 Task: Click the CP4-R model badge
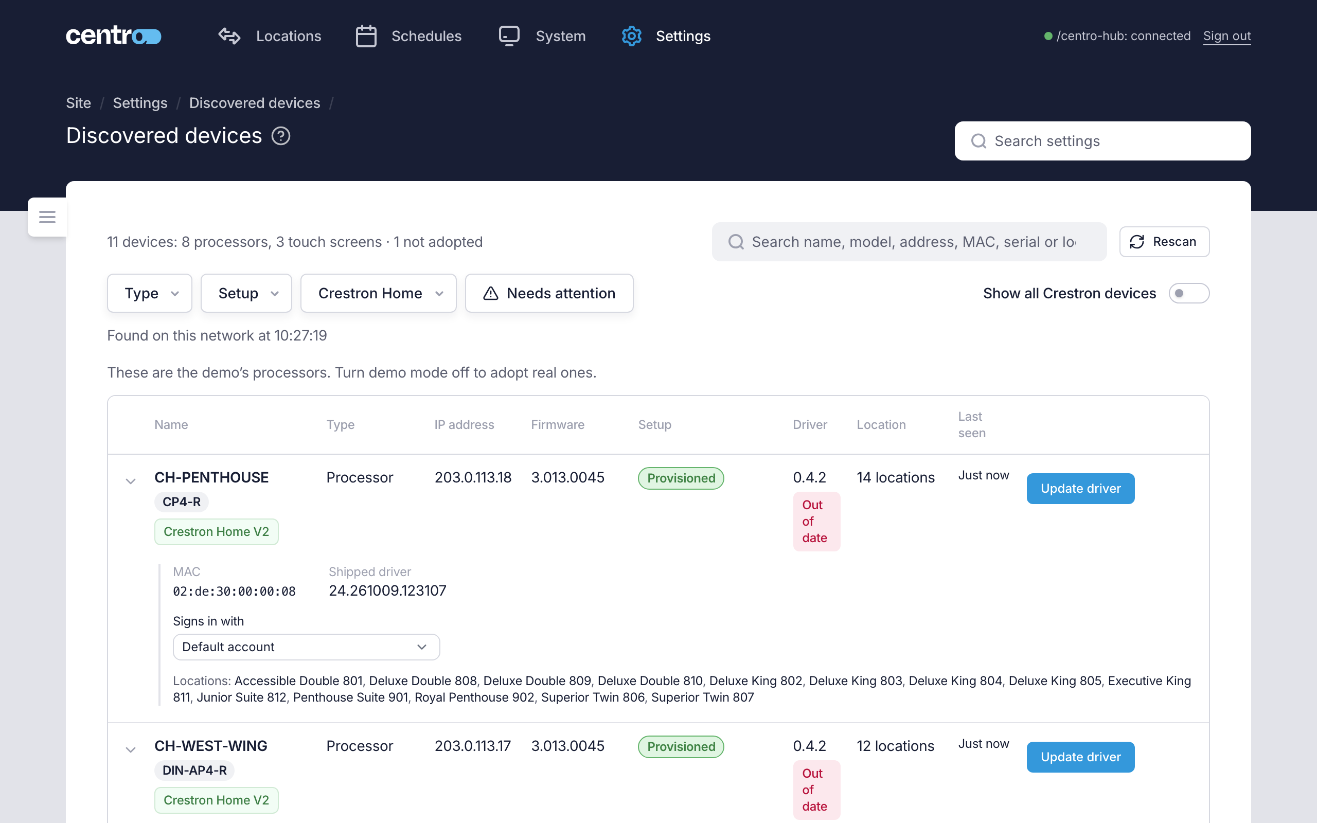tap(182, 502)
